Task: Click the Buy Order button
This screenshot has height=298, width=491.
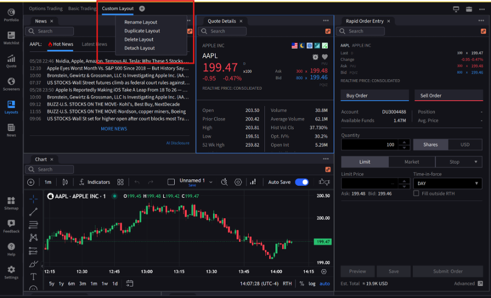Action: [375, 95]
